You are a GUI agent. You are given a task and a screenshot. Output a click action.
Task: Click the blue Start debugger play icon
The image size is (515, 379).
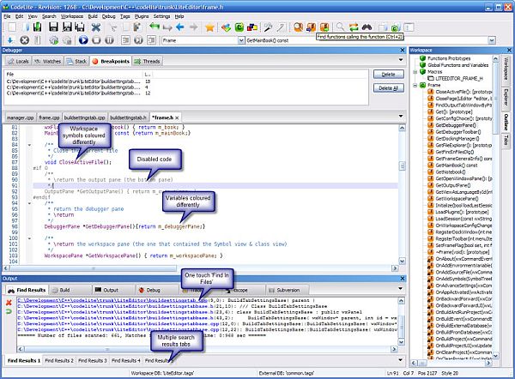pos(83,40)
